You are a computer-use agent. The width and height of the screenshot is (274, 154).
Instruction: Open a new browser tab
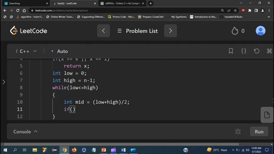(x=150, y=3)
